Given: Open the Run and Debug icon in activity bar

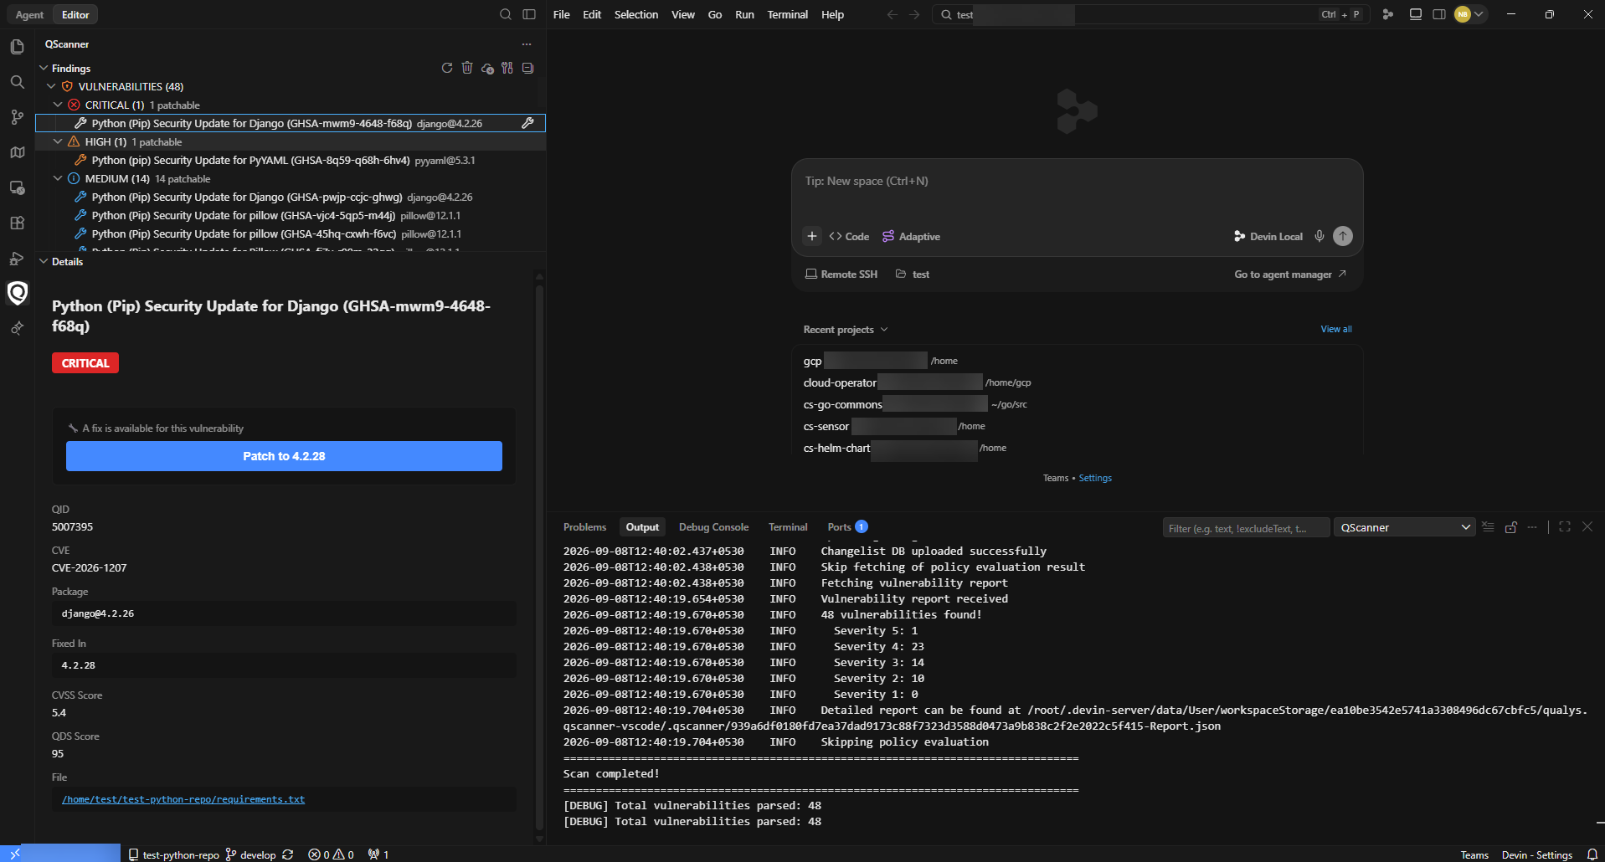Looking at the screenshot, I should click(17, 258).
